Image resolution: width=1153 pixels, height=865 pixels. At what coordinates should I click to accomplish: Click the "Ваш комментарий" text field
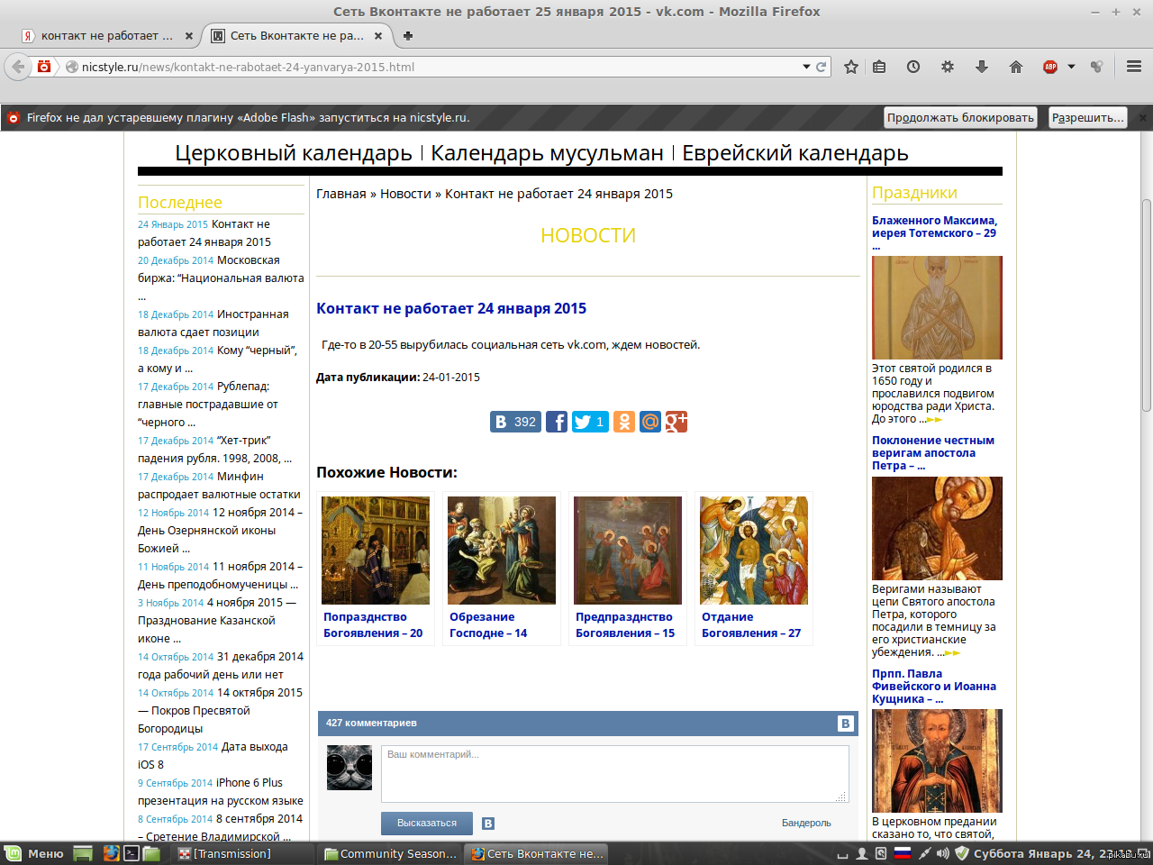coord(614,773)
